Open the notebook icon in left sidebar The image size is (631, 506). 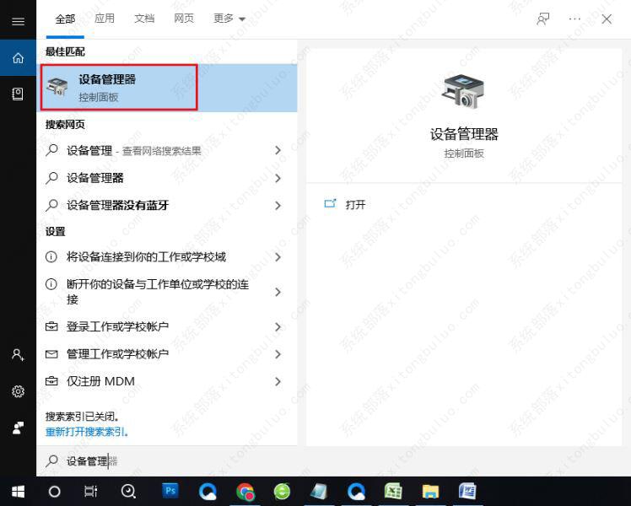tap(18, 94)
